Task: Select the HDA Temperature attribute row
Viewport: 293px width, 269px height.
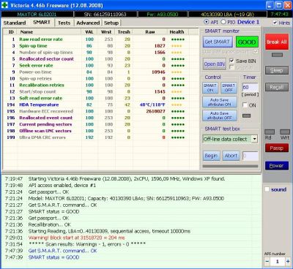Action: click(100, 105)
